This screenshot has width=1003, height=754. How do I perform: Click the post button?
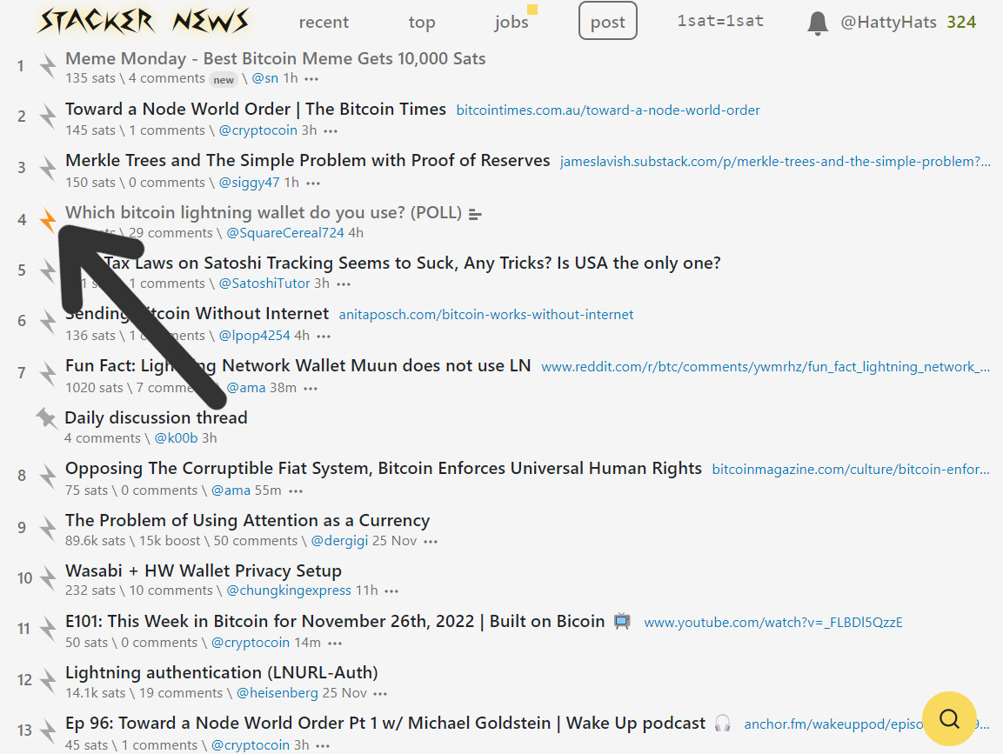point(608,21)
